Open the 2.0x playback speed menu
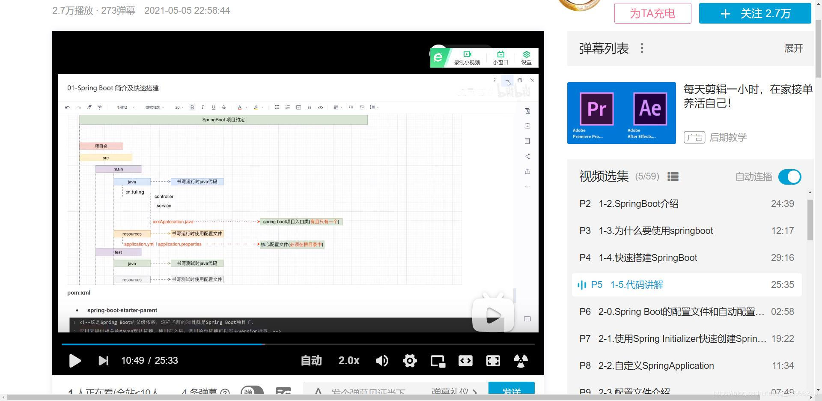The width and height of the screenshot is (822, 401). pos(349,361)
